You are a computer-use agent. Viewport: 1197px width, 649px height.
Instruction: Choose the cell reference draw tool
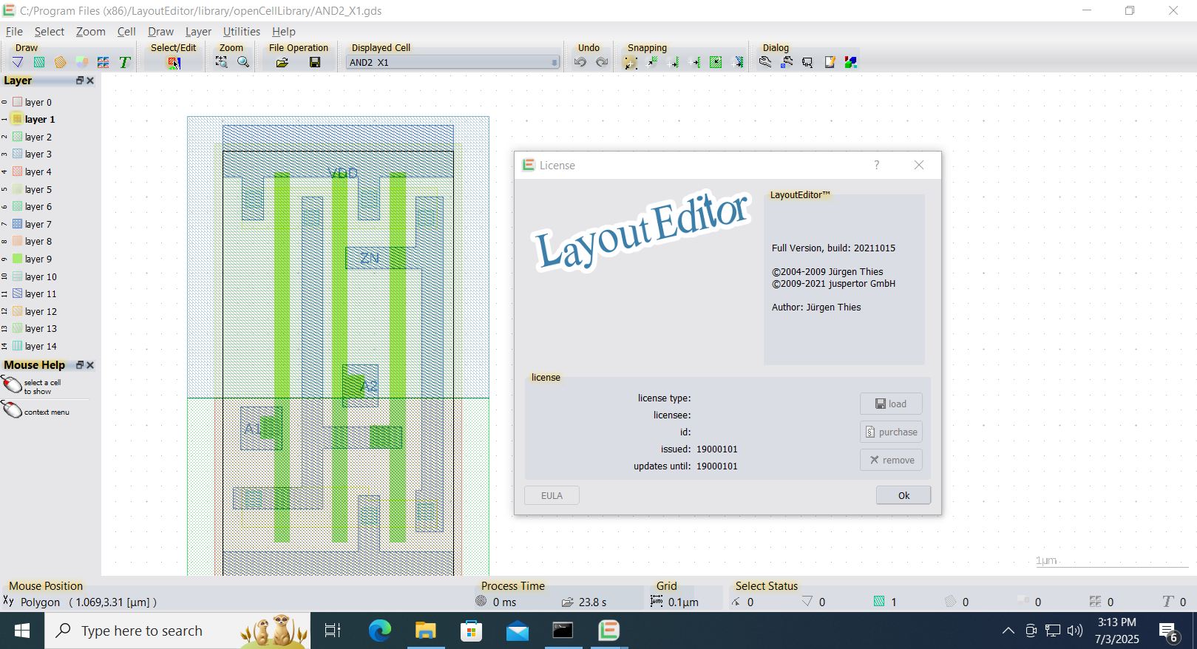[x=82, y=63]
